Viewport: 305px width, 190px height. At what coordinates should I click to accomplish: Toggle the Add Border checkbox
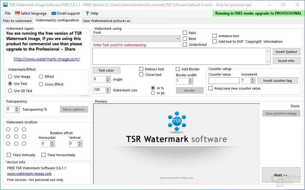(x=178, y=69)
